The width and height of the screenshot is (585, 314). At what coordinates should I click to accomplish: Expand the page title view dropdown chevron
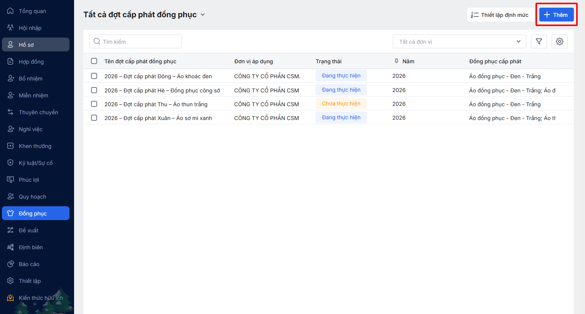[203, 15]
